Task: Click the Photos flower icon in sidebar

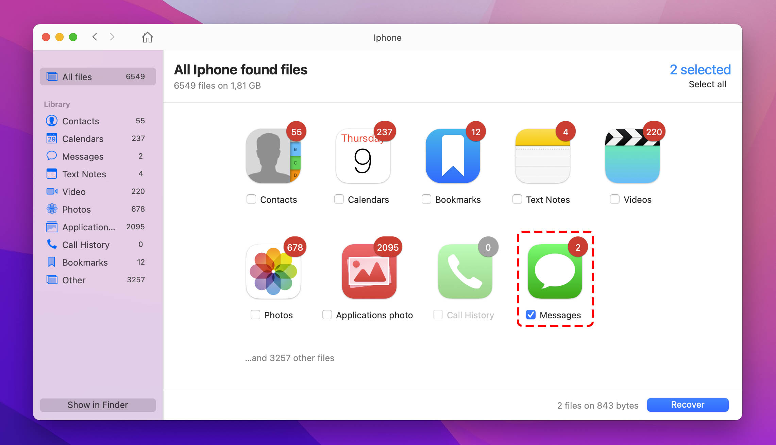Action: point(52,209)
